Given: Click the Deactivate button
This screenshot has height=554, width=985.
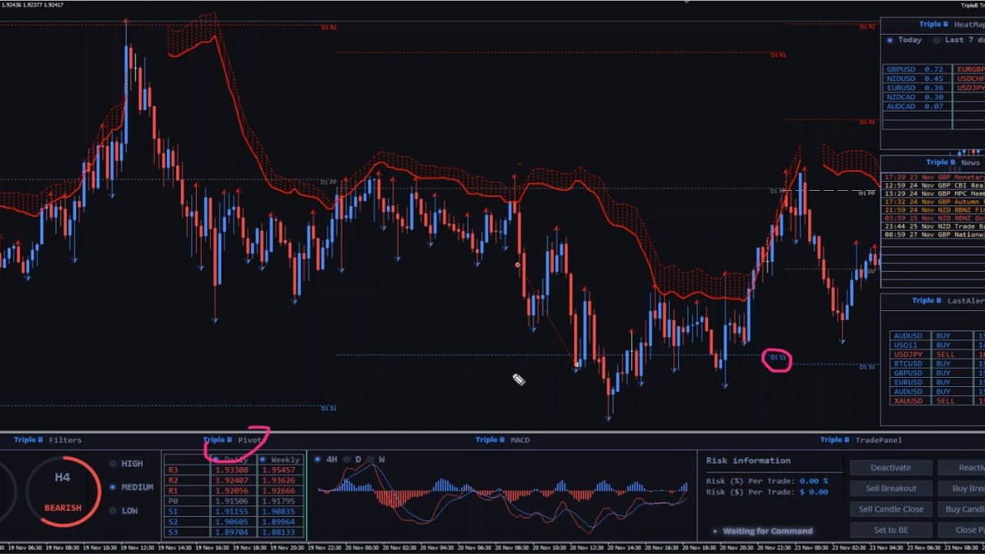Looking at the screenshot, I should (890, 468).
